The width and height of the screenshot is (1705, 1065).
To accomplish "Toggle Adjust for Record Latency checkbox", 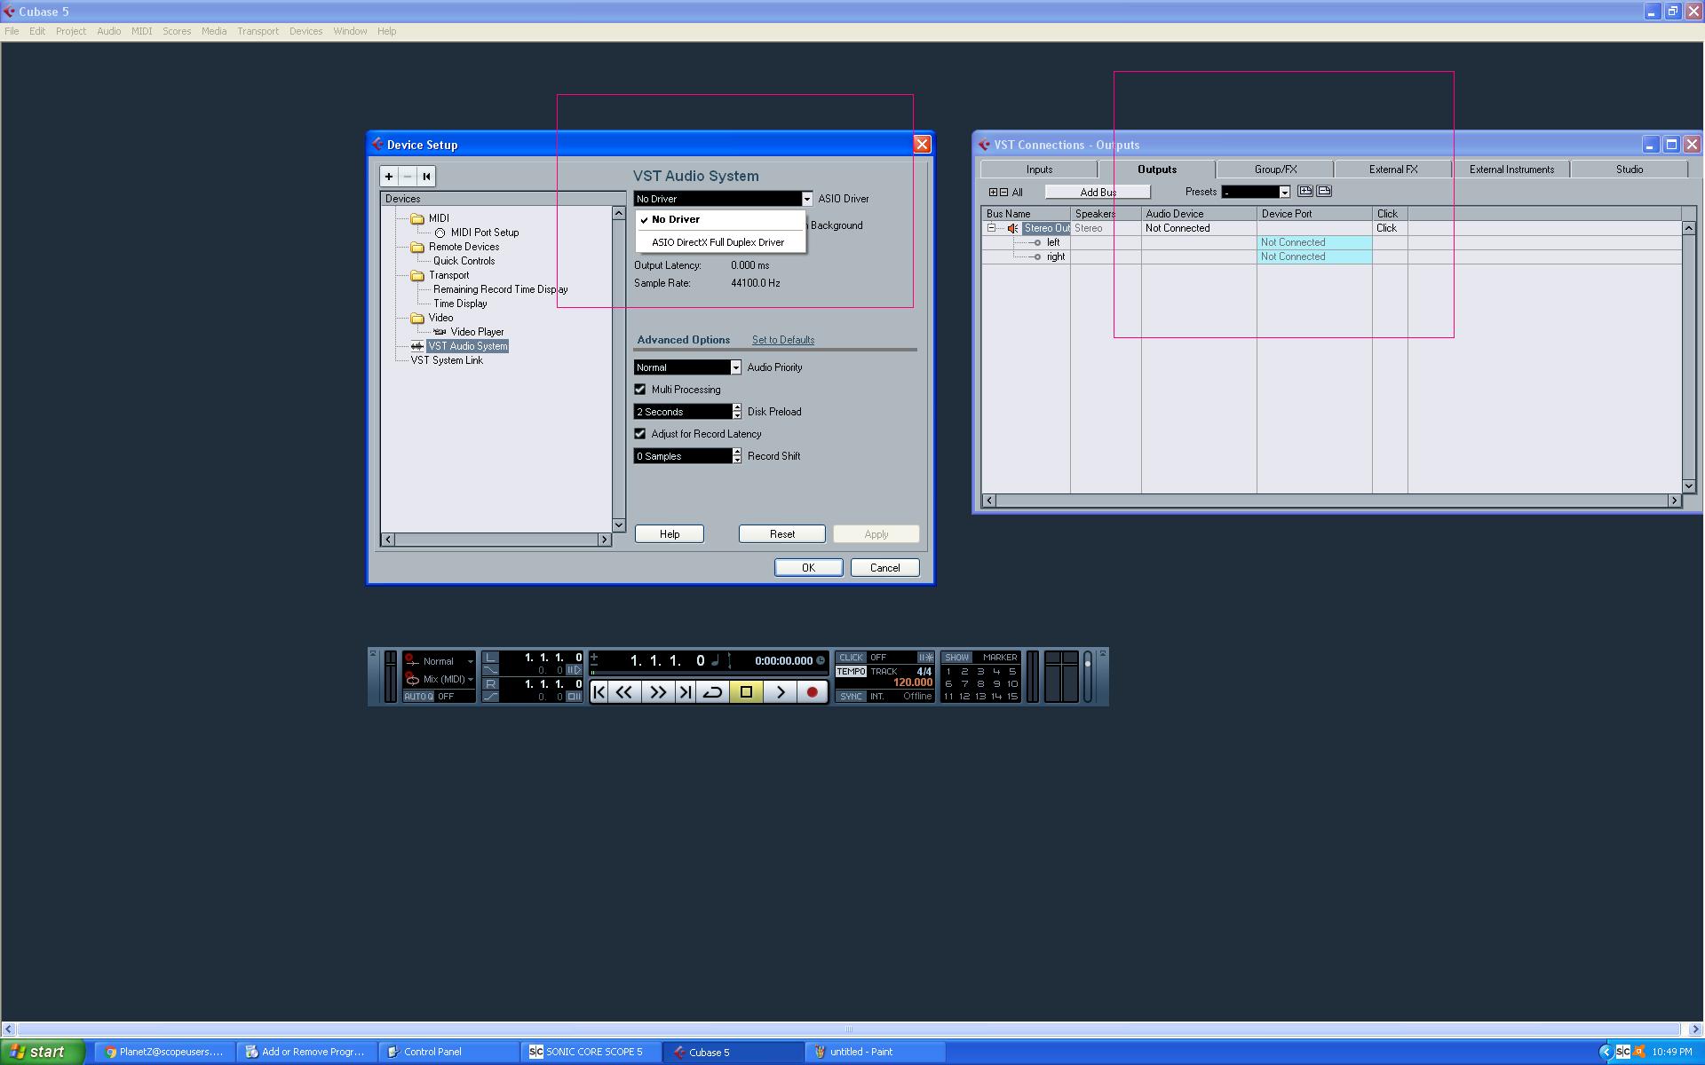I will click(x=639, y=434).
